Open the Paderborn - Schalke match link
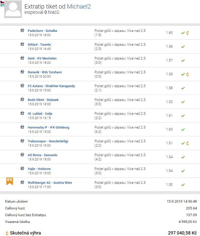This screenshot has width=200, height=236. click(42, 31)
